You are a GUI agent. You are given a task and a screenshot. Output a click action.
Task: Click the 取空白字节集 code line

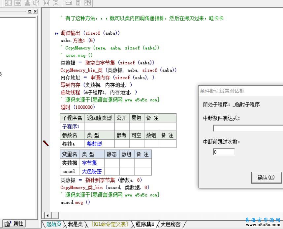pyautogui.click(x=108, y=63)
